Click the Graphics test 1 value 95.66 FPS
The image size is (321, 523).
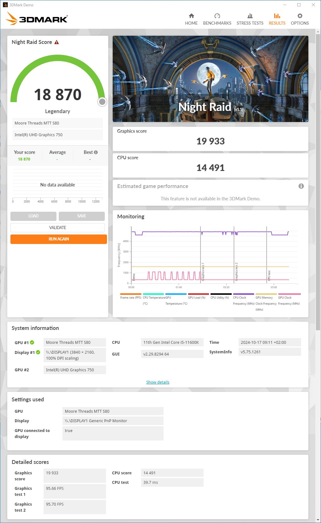click(x=74, y=491)
